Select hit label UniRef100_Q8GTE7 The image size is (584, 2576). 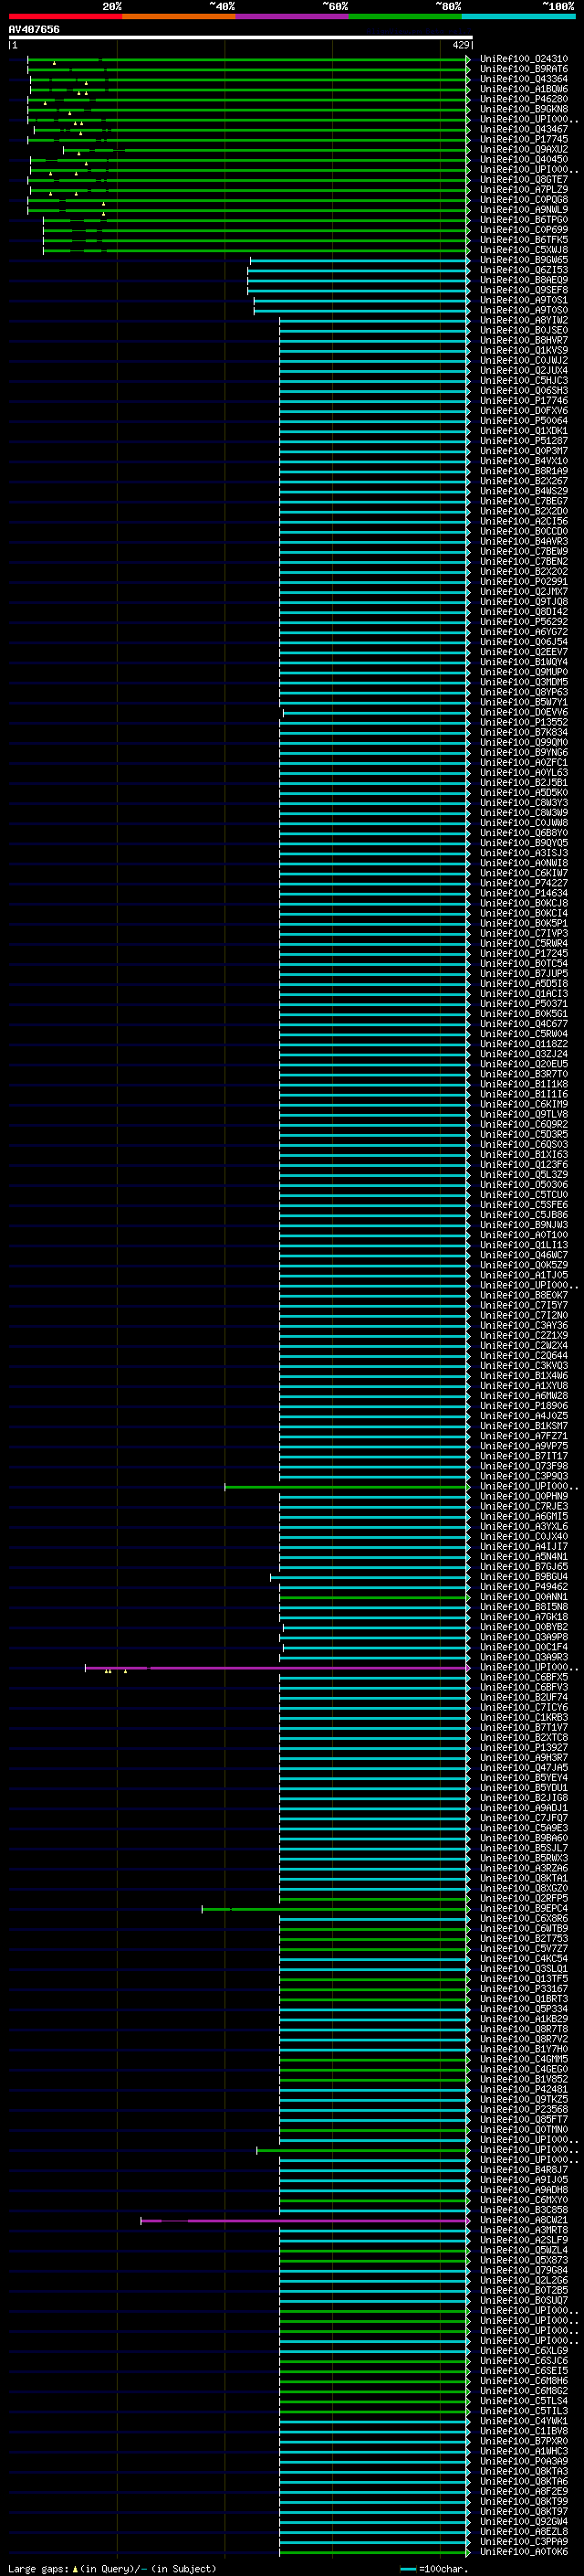click(x=524, y=179)
